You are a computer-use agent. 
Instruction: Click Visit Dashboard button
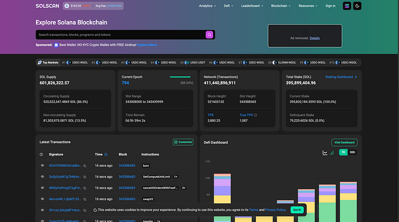[x=344, y=142]
